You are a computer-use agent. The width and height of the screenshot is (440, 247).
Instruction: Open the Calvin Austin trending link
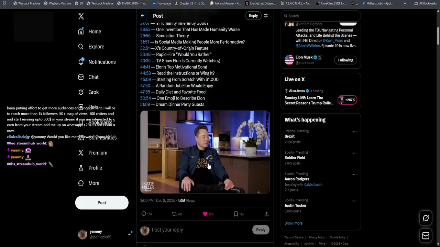pyautogui.click(x=313, y=185)
